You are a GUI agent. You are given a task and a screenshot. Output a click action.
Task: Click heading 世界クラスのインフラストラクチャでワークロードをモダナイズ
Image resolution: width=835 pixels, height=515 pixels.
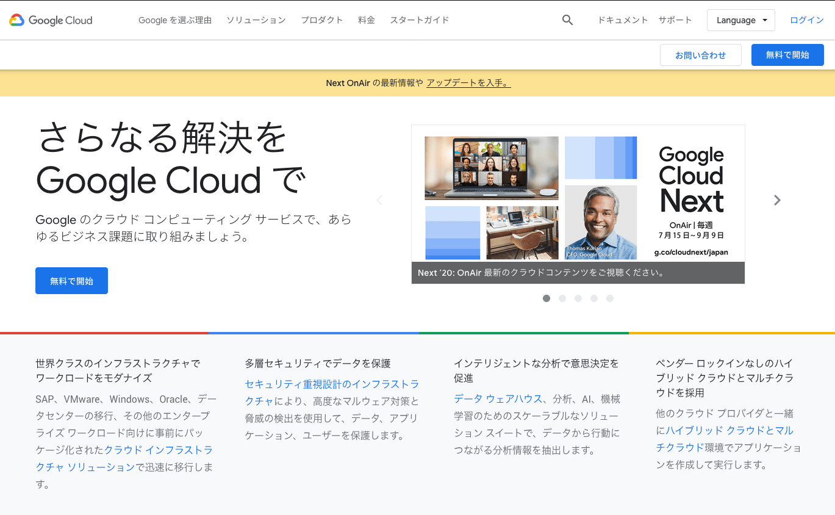point(118,371)
